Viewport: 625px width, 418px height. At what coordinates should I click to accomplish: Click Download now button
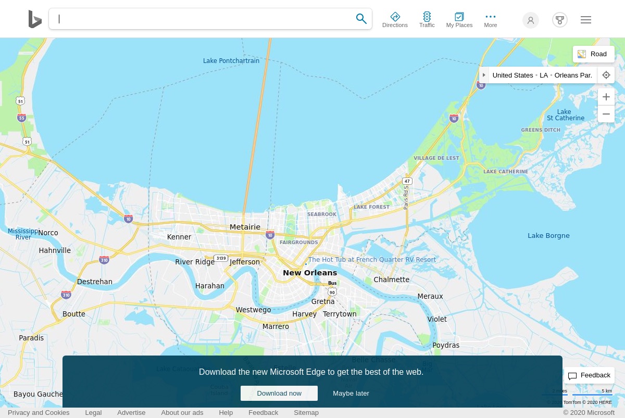pyautogui.click(x=279, y=393)
